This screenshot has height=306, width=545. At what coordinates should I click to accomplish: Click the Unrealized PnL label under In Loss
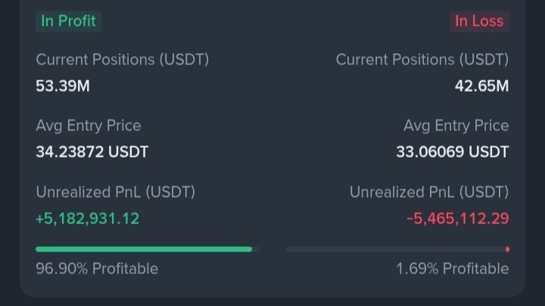(x=428, y=192)
